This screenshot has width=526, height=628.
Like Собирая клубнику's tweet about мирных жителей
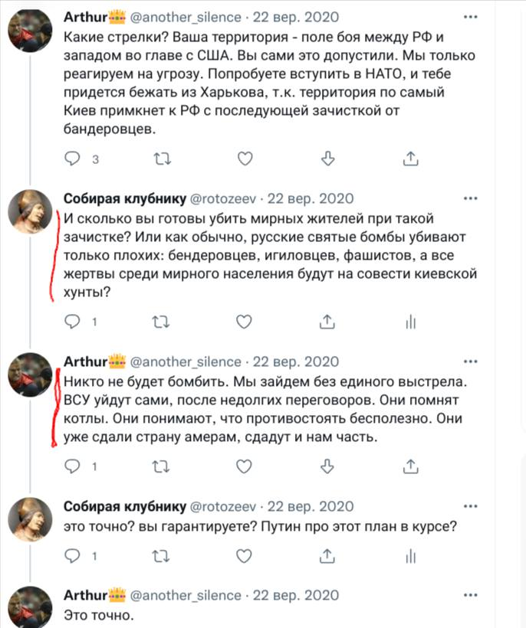244,322
